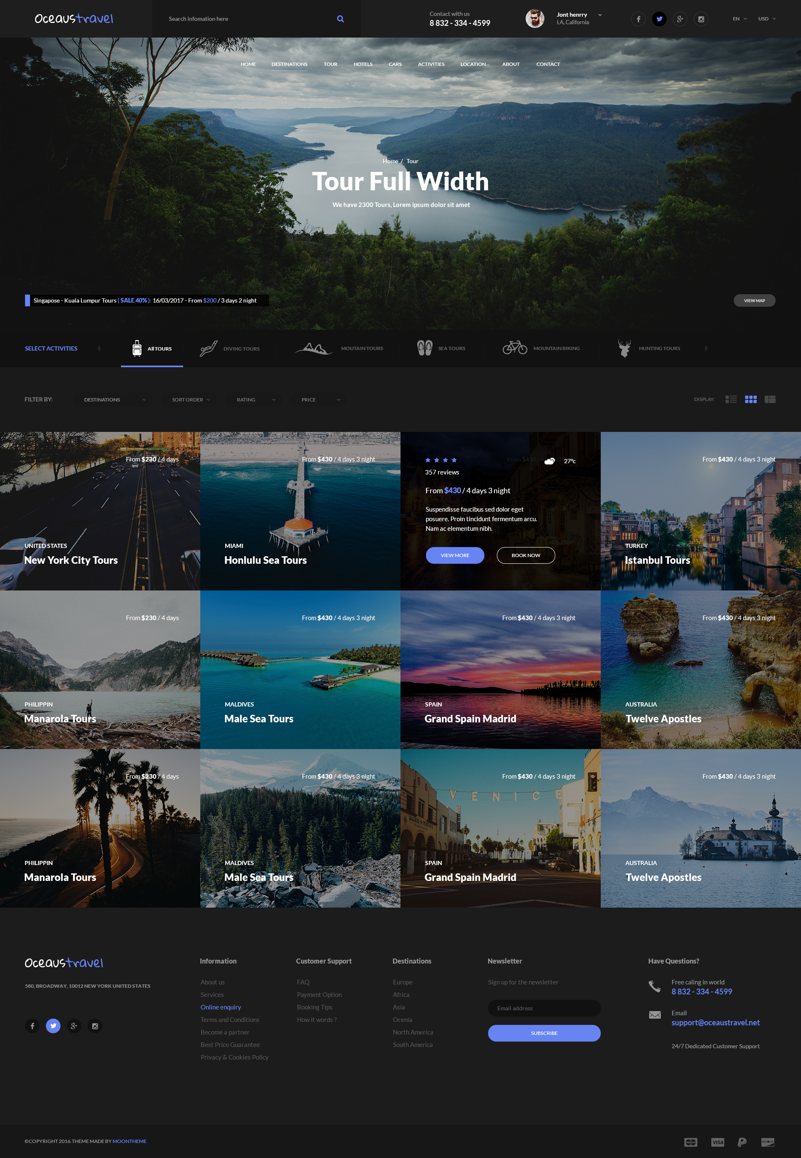Click the Instagram icon in top header

700,19
